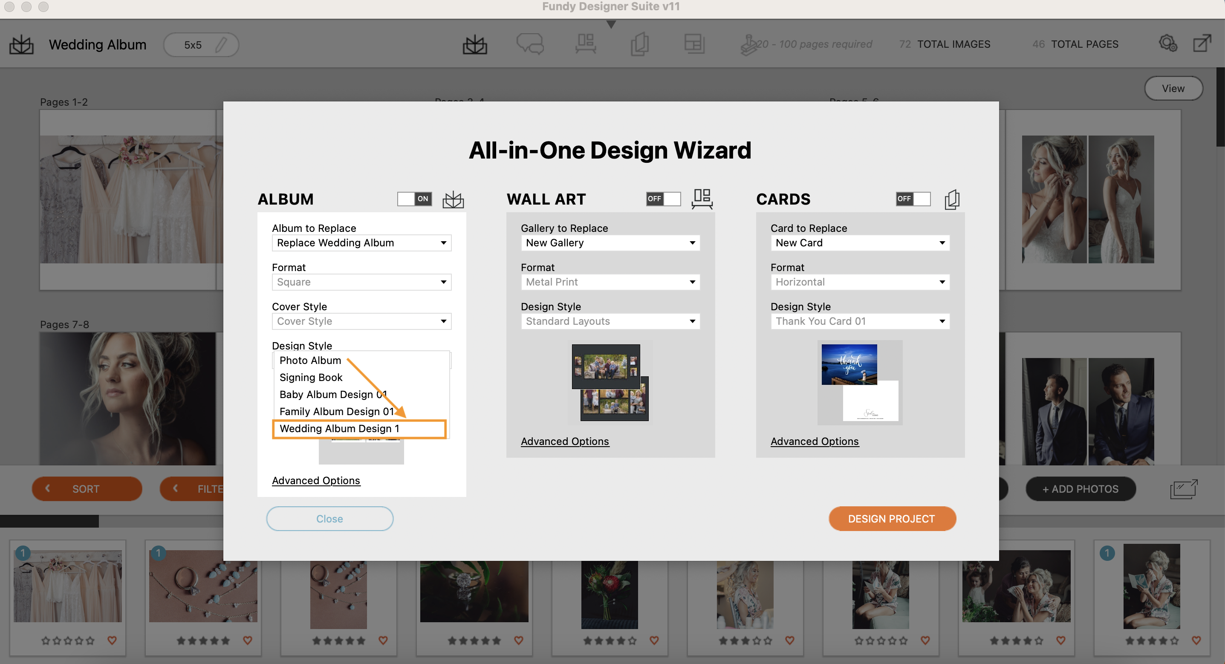The width and height of the screenshot is (1225, 664).
Task: Click the View button
Action: (1173, 89)
